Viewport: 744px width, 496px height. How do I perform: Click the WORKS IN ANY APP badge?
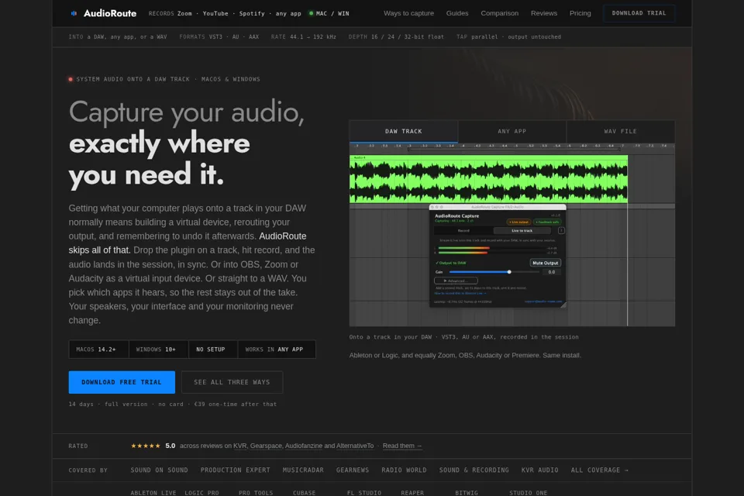coord(277,350)
